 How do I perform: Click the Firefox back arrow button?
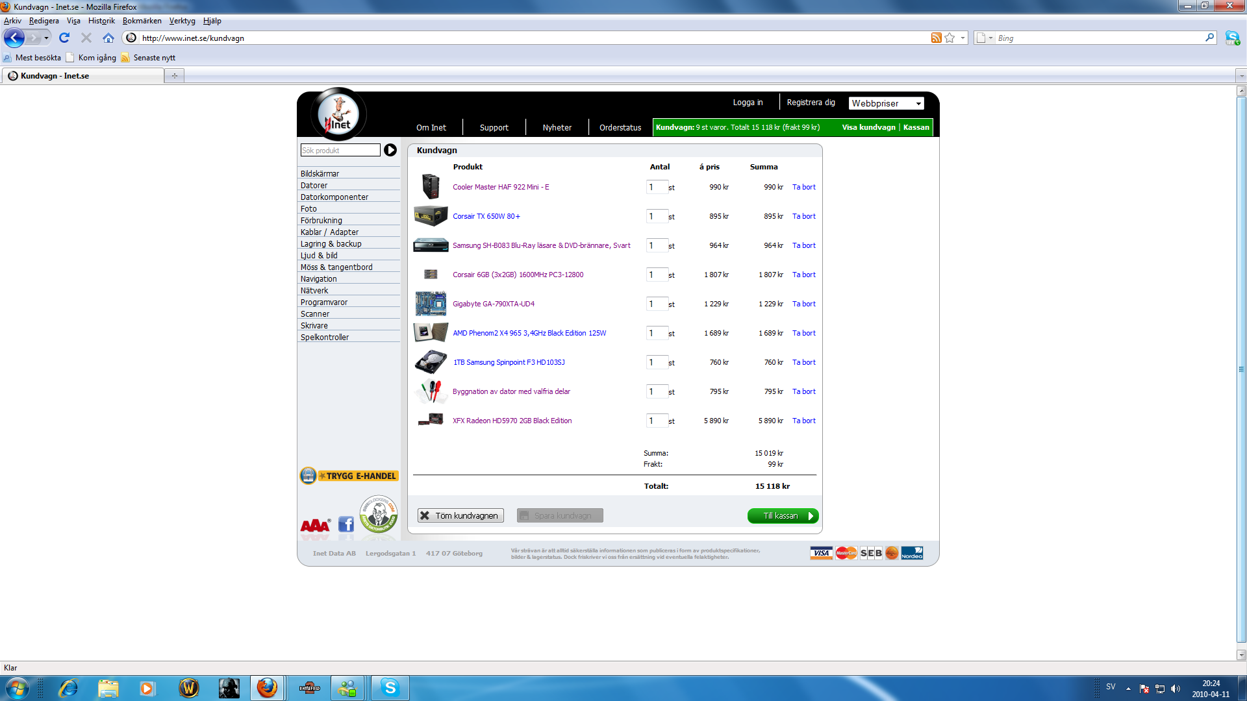click(14, 38)
